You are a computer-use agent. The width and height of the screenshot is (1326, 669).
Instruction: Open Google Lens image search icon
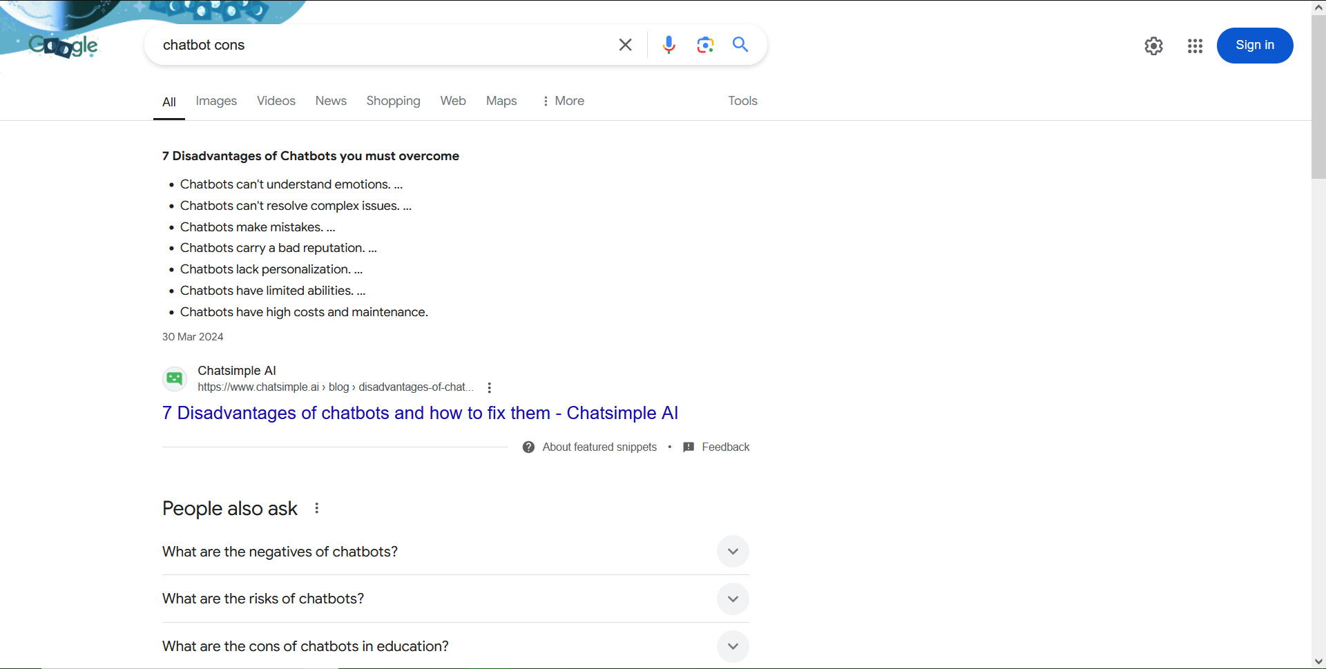[x=704, y=45]
